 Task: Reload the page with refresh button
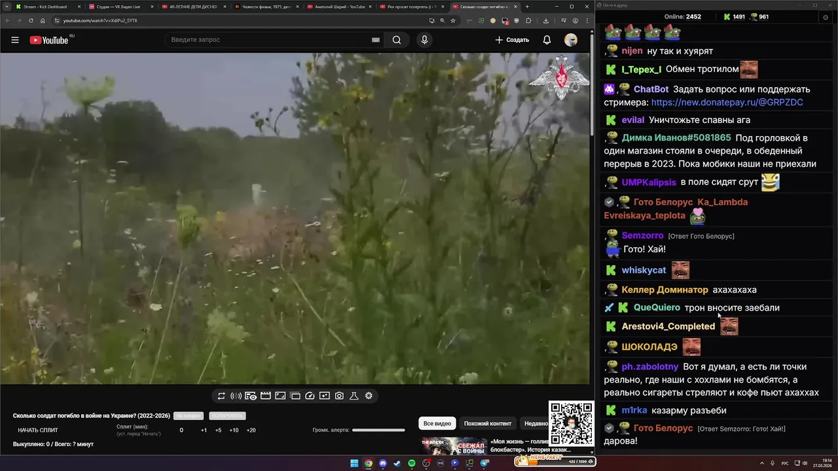(x=31, y=20)
